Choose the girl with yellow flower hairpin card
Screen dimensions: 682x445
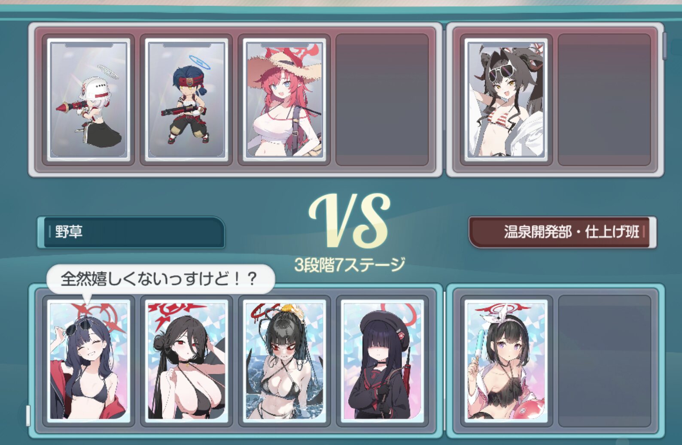[x=284, y=361]
